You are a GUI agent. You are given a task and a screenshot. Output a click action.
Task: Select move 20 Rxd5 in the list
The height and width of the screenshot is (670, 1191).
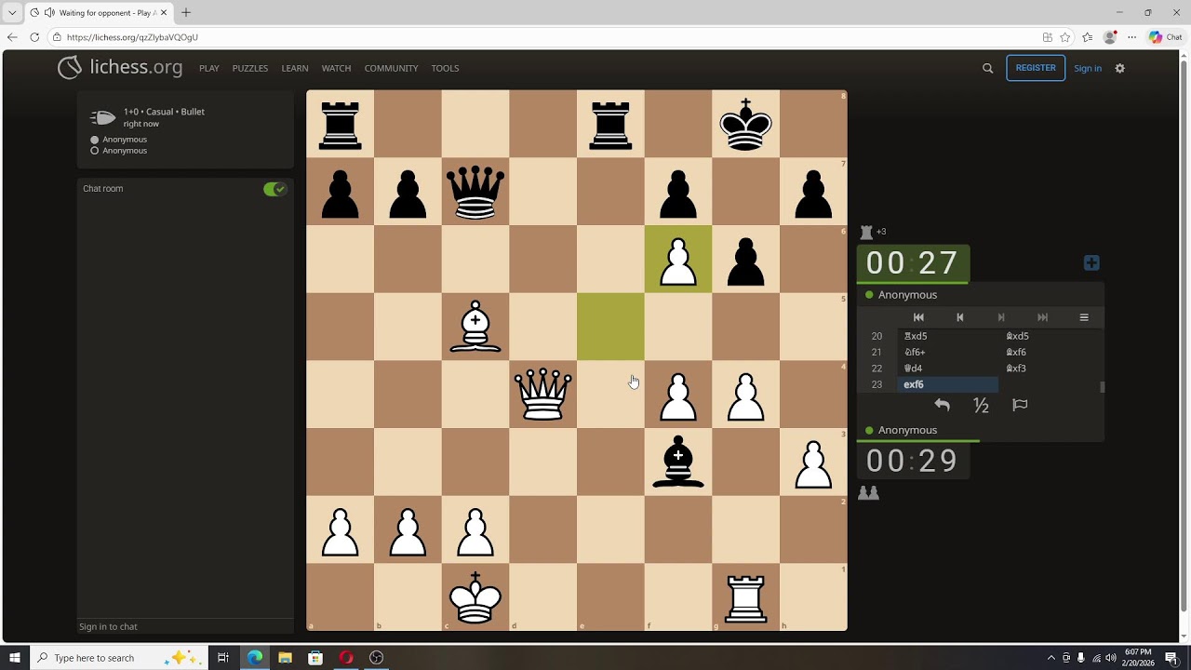pyautogui.click(x=947, y=336)
